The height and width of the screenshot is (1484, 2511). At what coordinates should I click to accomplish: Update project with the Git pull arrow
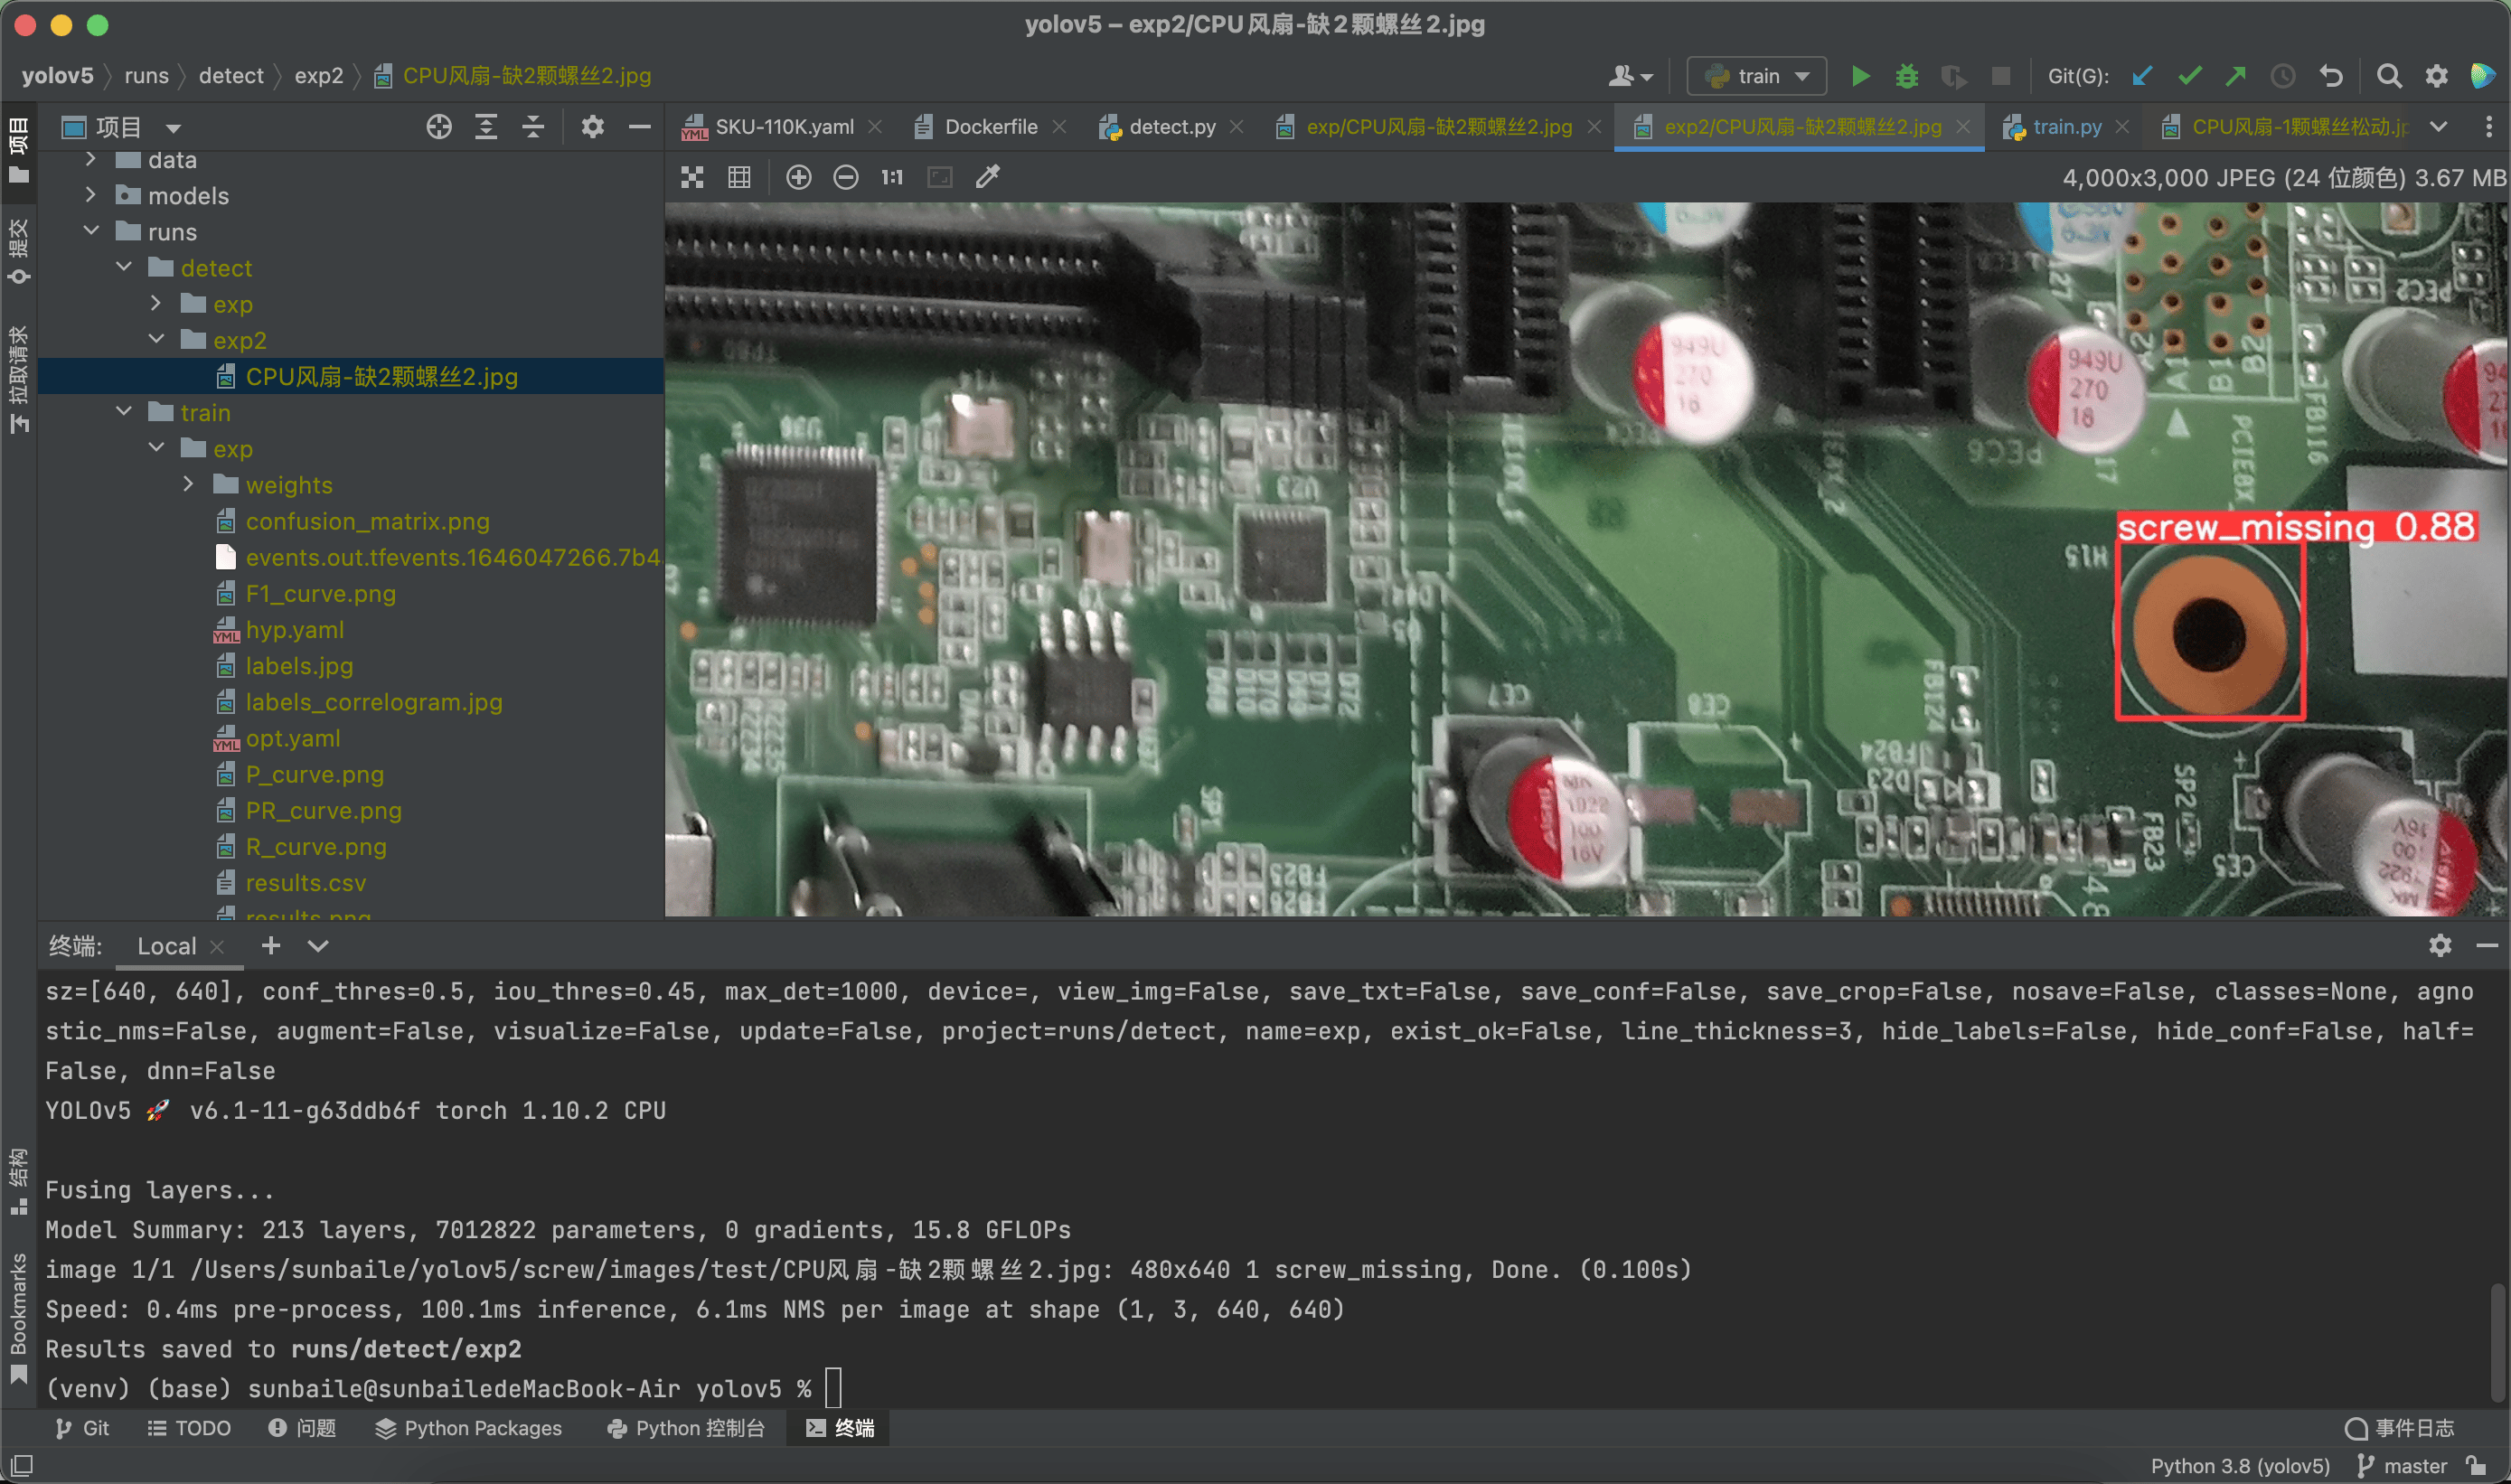point(2141,76)
